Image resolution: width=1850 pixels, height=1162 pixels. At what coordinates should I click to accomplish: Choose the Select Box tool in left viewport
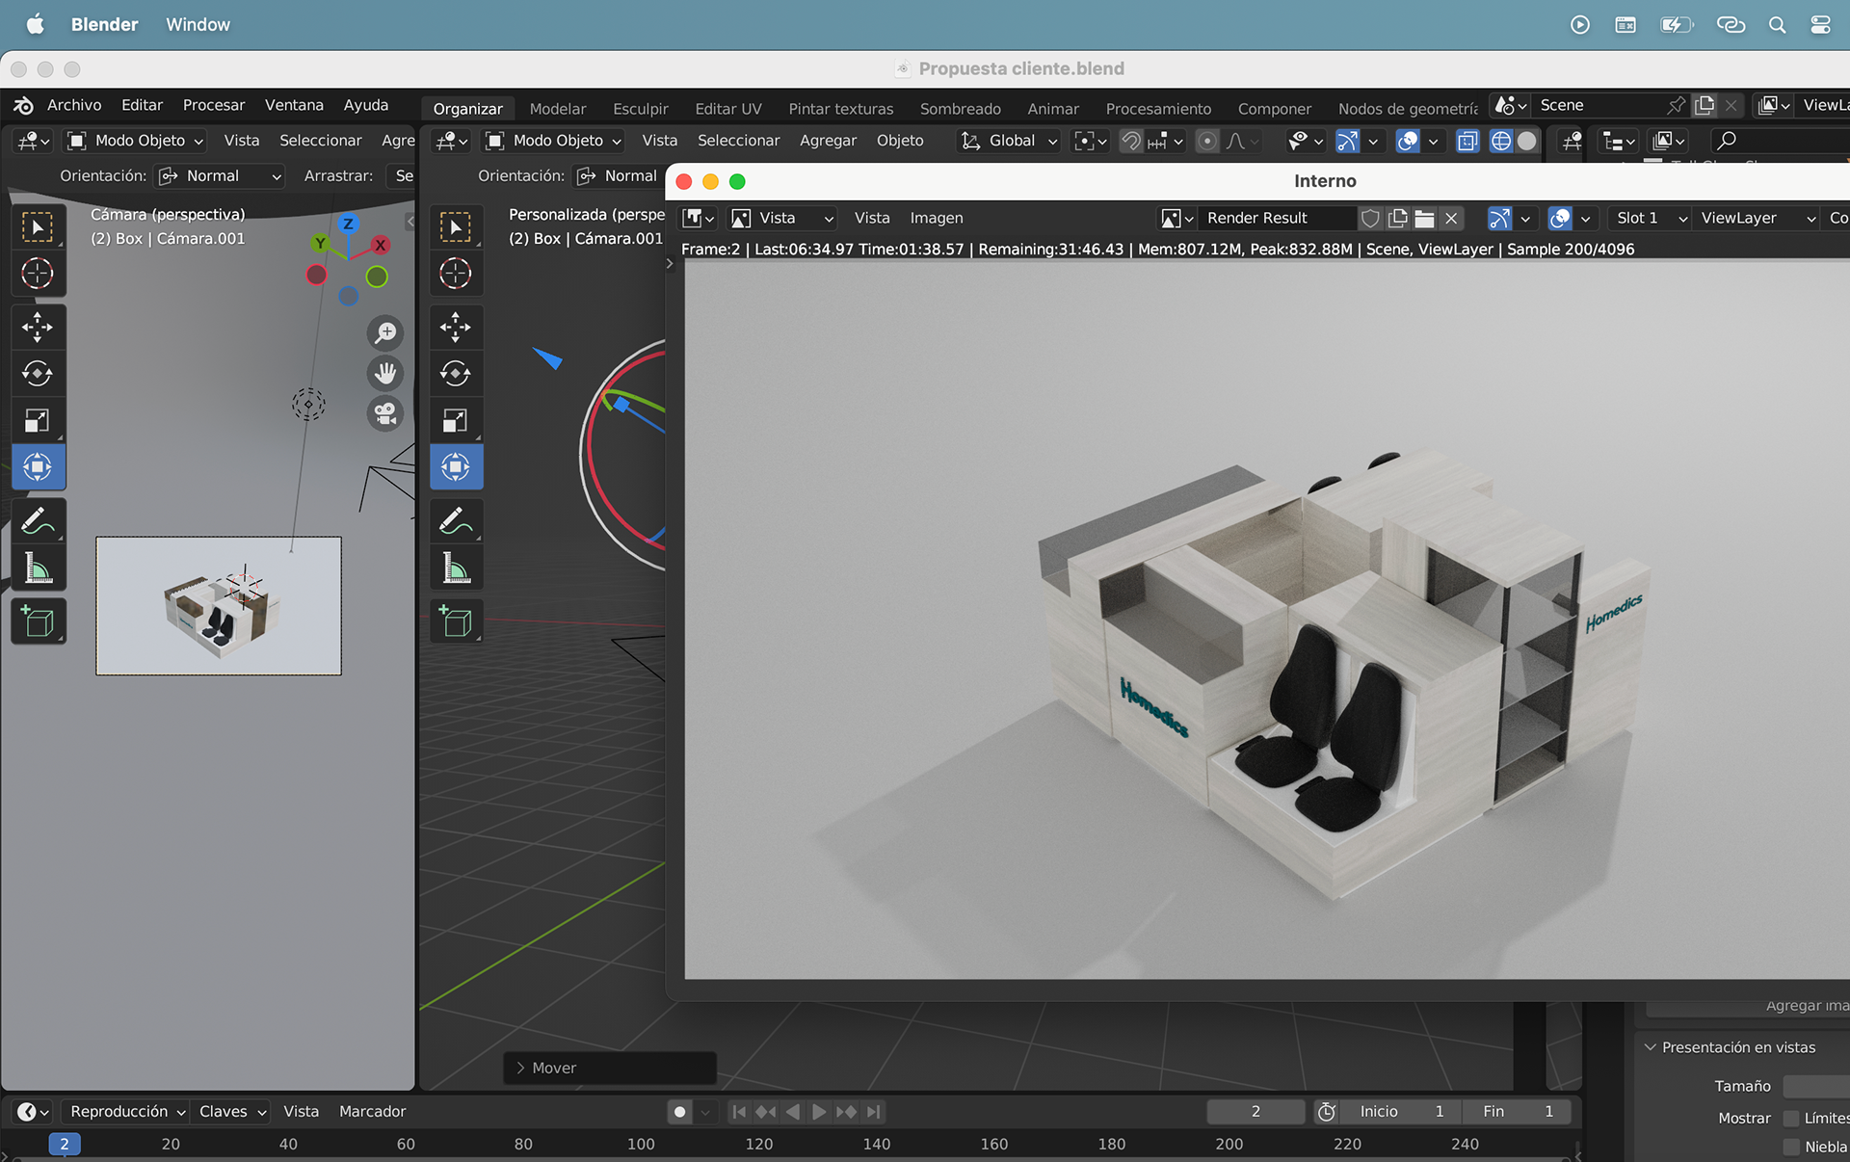point(38,227)
